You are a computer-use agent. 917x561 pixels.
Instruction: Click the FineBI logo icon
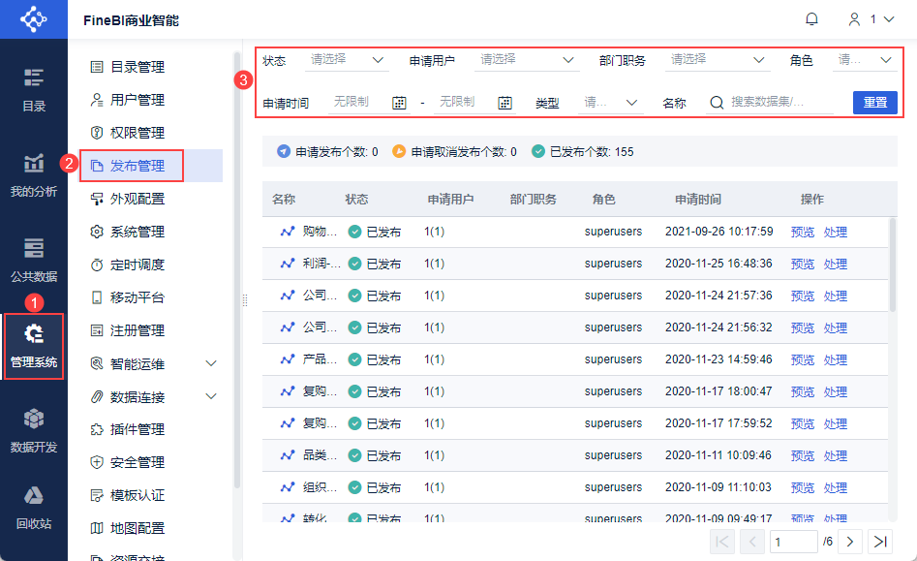[x=33, y=19]
